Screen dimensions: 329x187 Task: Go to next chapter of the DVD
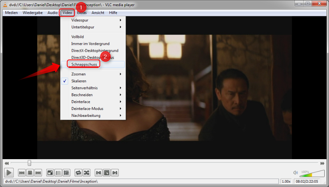[x=114, y=173]
